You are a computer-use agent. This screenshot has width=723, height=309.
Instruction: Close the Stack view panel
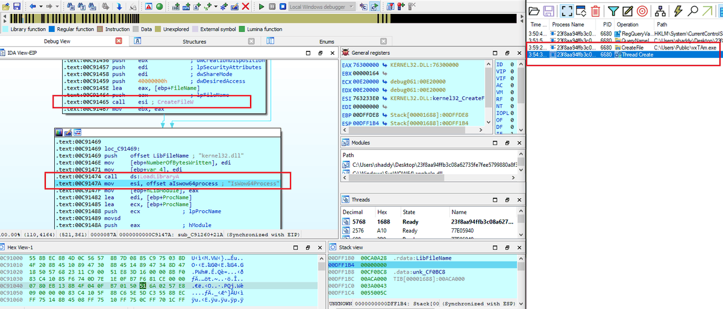coord(519,247)
